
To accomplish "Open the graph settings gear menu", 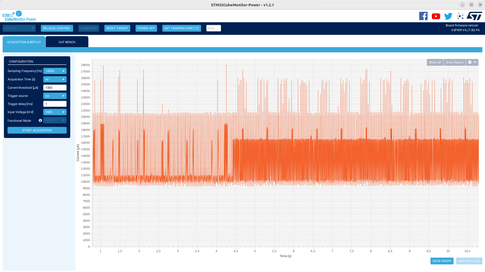I will (472, 62).
